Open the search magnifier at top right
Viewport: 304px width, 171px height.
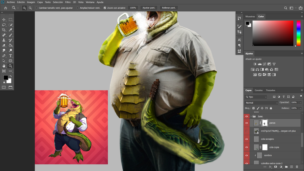[285, 8]
